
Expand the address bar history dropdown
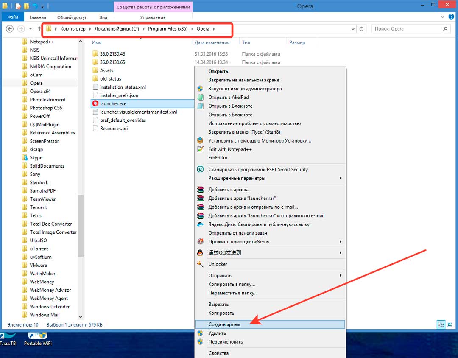[x=353, y=29]
